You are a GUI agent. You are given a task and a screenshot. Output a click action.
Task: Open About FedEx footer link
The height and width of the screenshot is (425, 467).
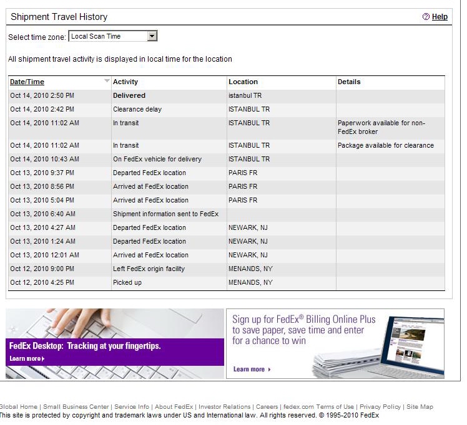pos(174,406)
